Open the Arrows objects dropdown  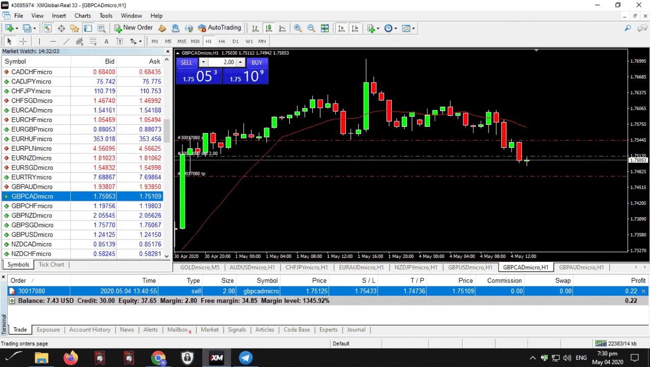click(136, 41)
